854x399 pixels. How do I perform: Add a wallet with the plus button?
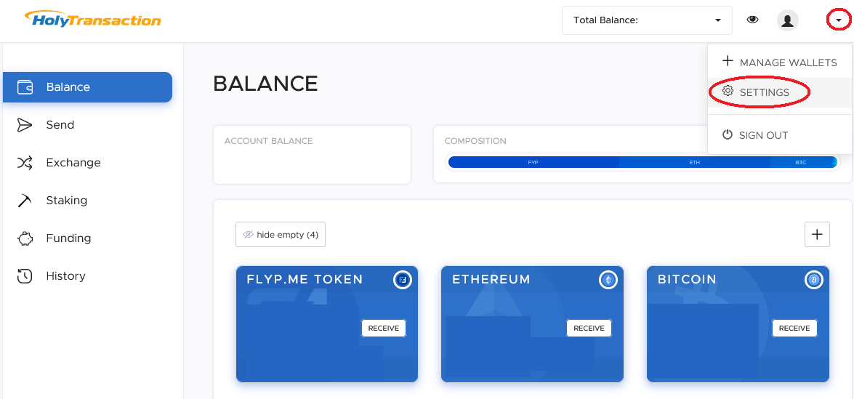click(817, 234)
